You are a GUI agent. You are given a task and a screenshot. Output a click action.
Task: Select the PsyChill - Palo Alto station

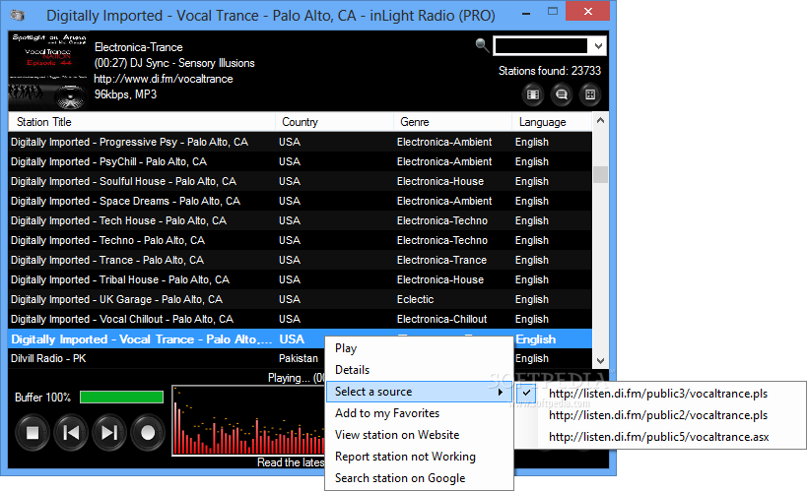[301, 161]
